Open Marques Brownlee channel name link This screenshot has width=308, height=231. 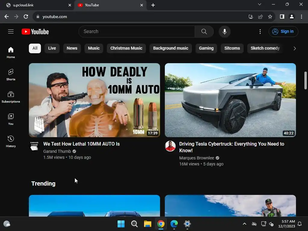pyautogui.click(x=197, y=158)
